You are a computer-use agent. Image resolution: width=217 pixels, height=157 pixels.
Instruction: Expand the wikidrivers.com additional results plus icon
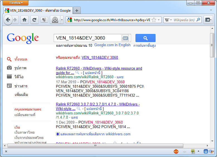click(x=58, y=134)
